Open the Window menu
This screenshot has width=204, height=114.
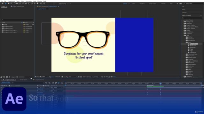tap(40, 1)
